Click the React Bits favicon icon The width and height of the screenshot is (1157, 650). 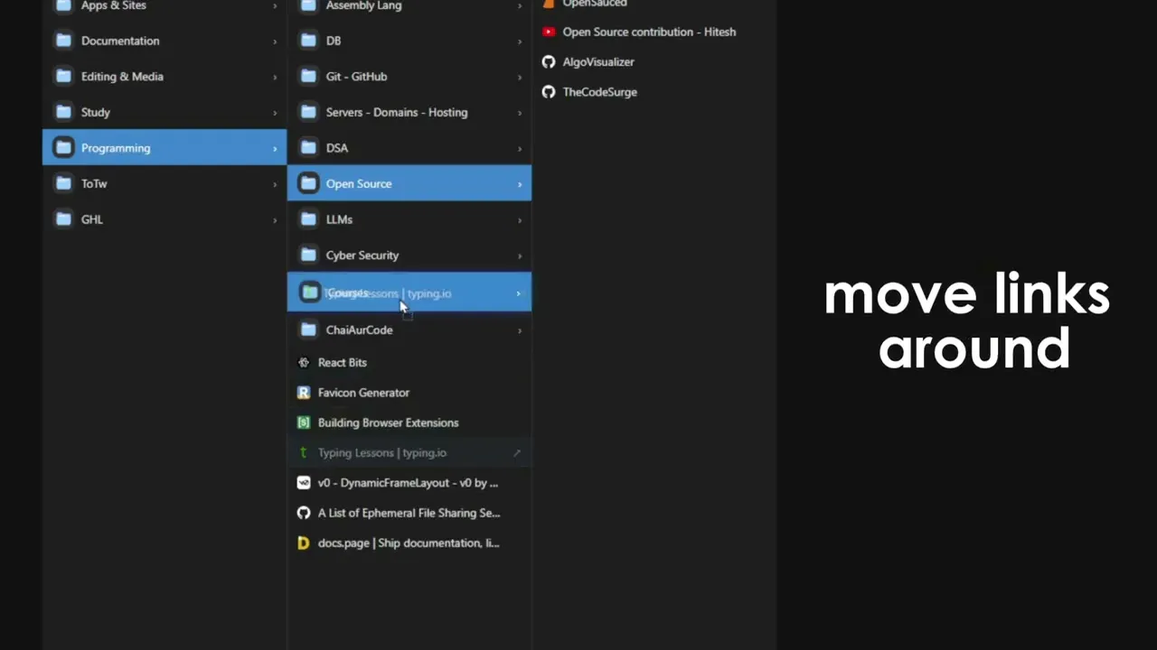pos(304,362)
